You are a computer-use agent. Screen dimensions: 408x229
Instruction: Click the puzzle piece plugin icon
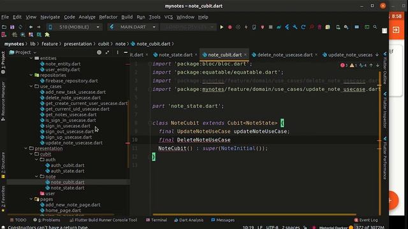coord(47,34)
